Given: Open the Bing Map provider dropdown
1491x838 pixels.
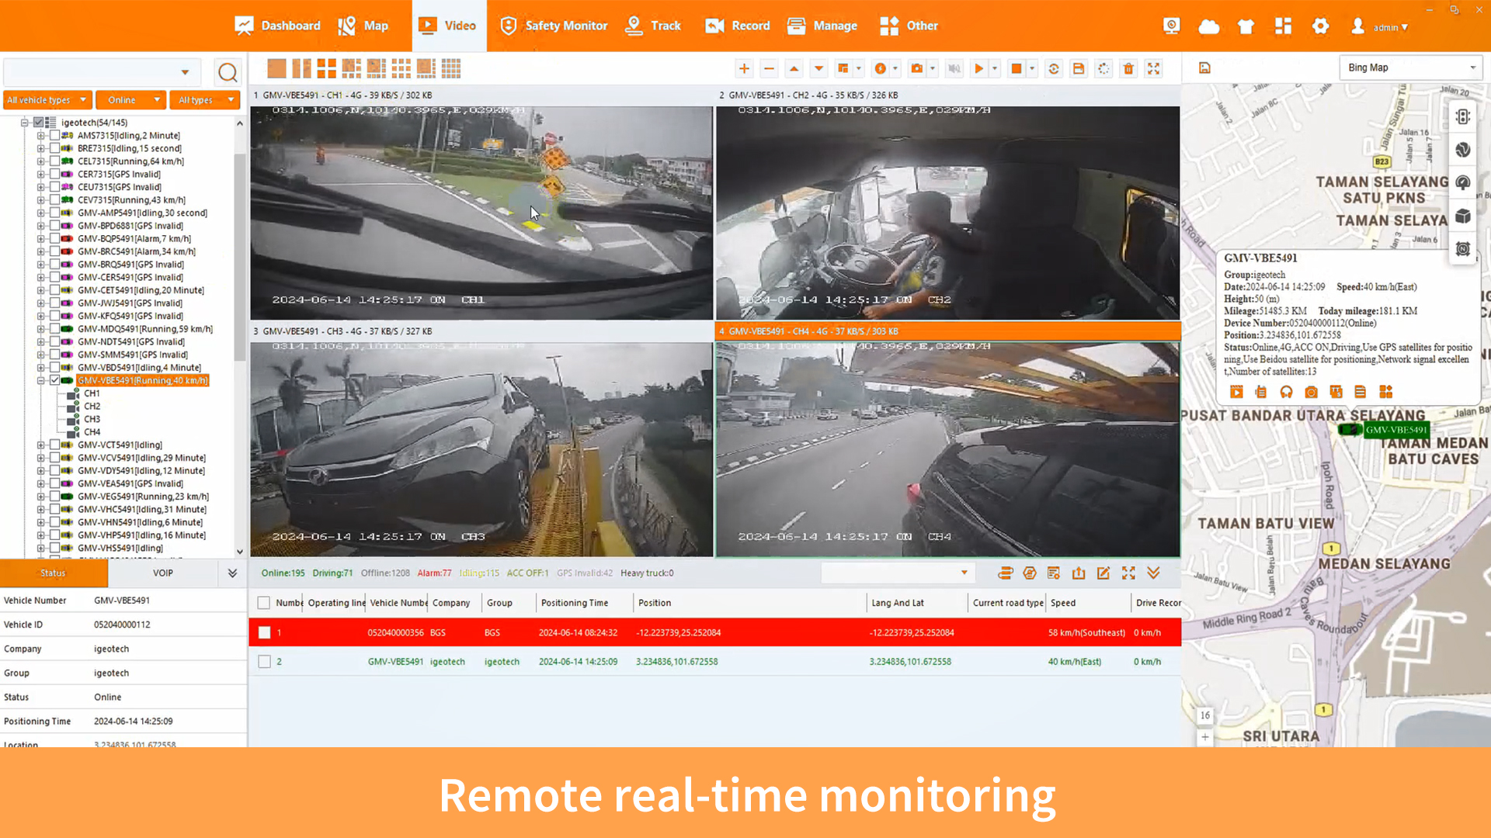Looking at the screenshot, I should pos(1411,68).
